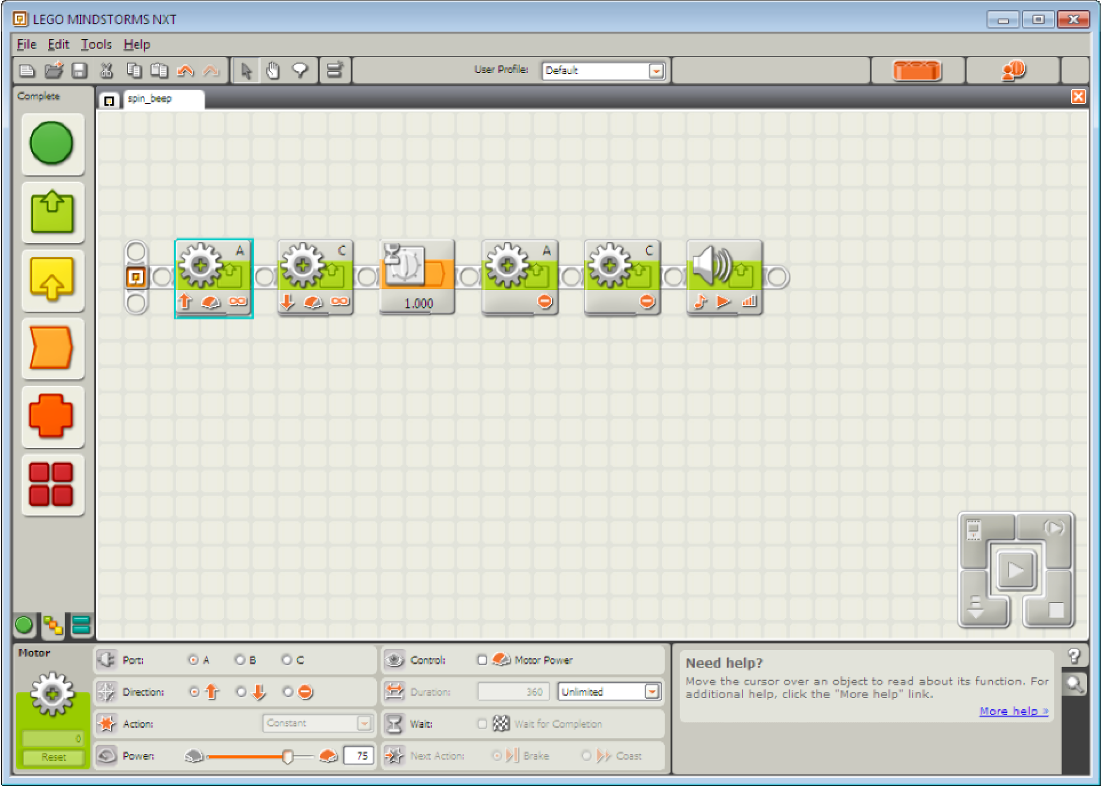Click the Copy toolbar icon
The width and height of the screenshot is (1103, 787).
point(133,71)
